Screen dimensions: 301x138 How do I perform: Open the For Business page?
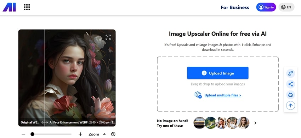(235, 7)
